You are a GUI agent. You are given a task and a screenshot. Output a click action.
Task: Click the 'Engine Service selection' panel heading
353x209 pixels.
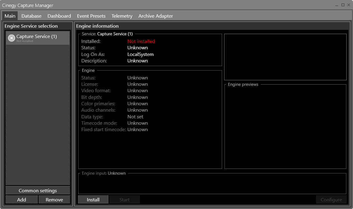point(31,26)
